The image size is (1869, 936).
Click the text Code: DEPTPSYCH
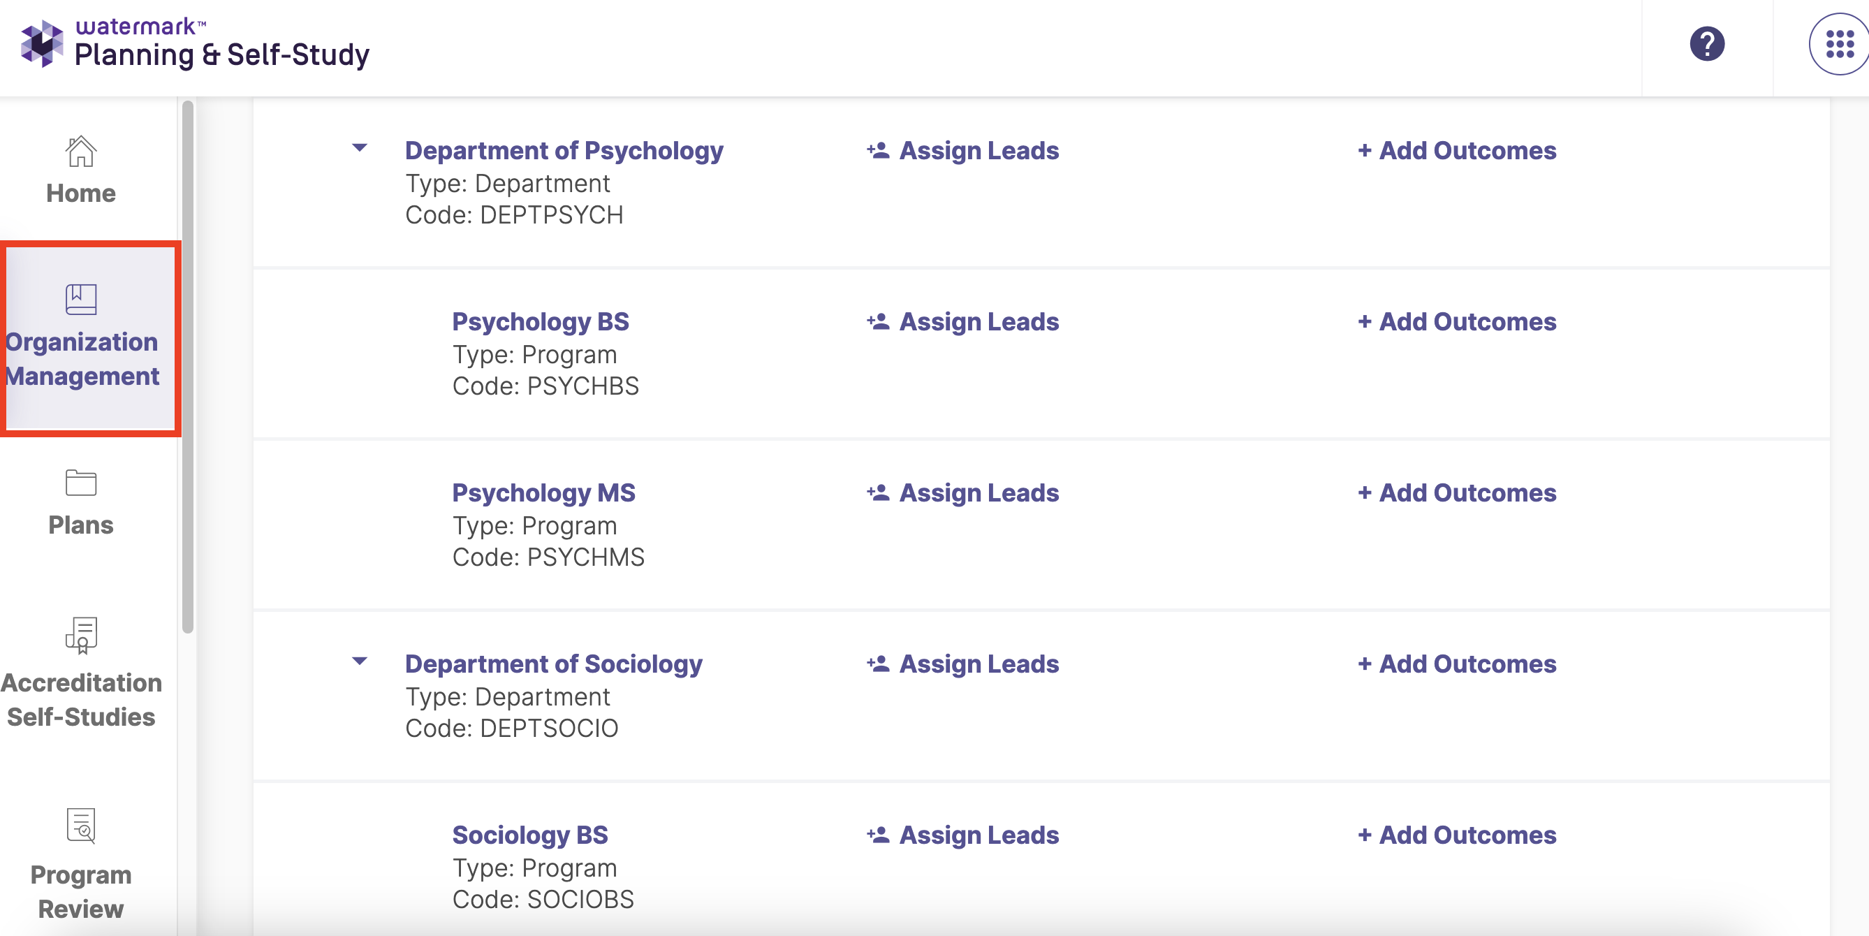[513, 216]
